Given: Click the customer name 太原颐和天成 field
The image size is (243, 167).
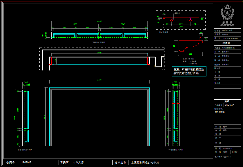Looking at the screenshot, I should 145,162.
